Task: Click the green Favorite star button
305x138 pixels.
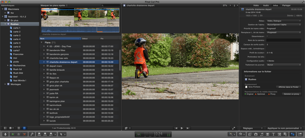Action: point(13,134)
